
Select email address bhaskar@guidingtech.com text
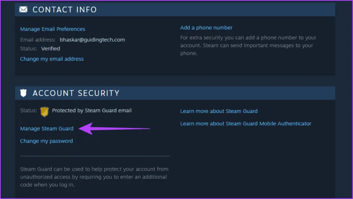tap(92, 40)
